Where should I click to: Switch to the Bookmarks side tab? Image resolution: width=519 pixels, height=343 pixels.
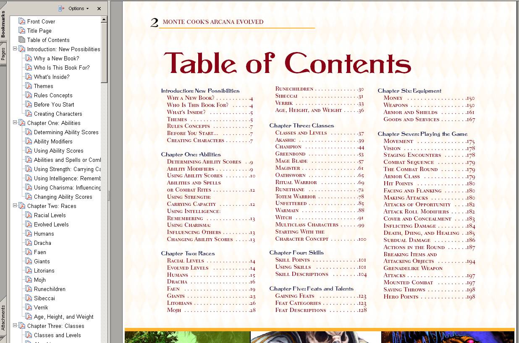coord(3,25)
